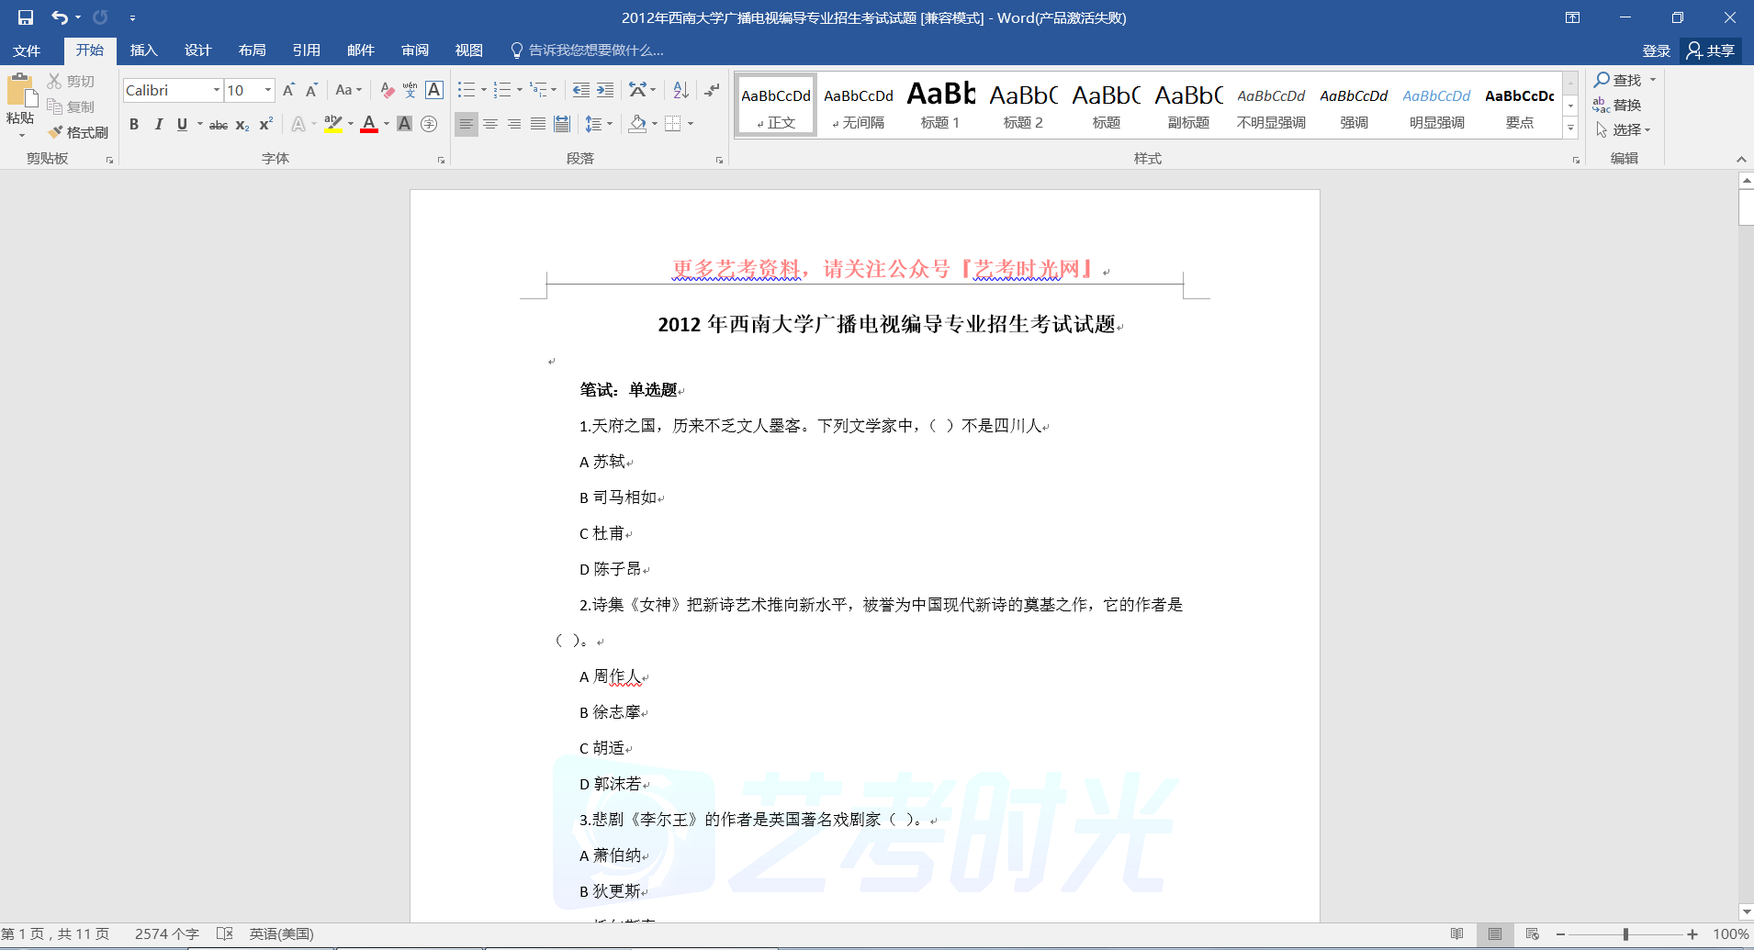Click the sort A-Z icon
The image size is (1754, 950).
coord(680,90)
